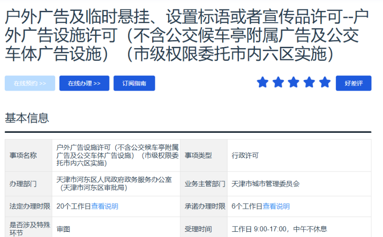Click the 基本信息 section heading
This screenshot has width=383, height=237.
27,118
